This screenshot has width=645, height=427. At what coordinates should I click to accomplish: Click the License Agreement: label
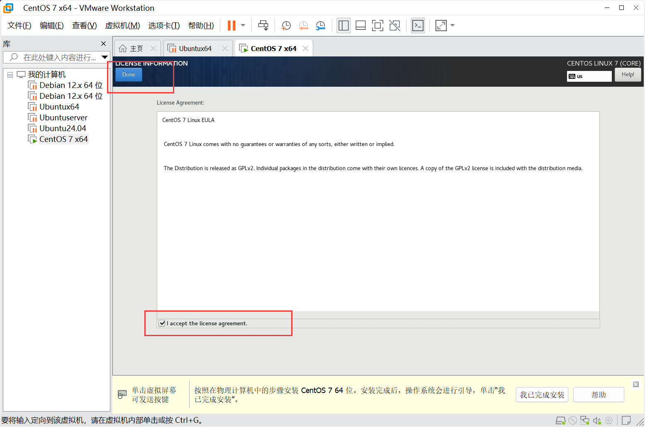(180, 103)
